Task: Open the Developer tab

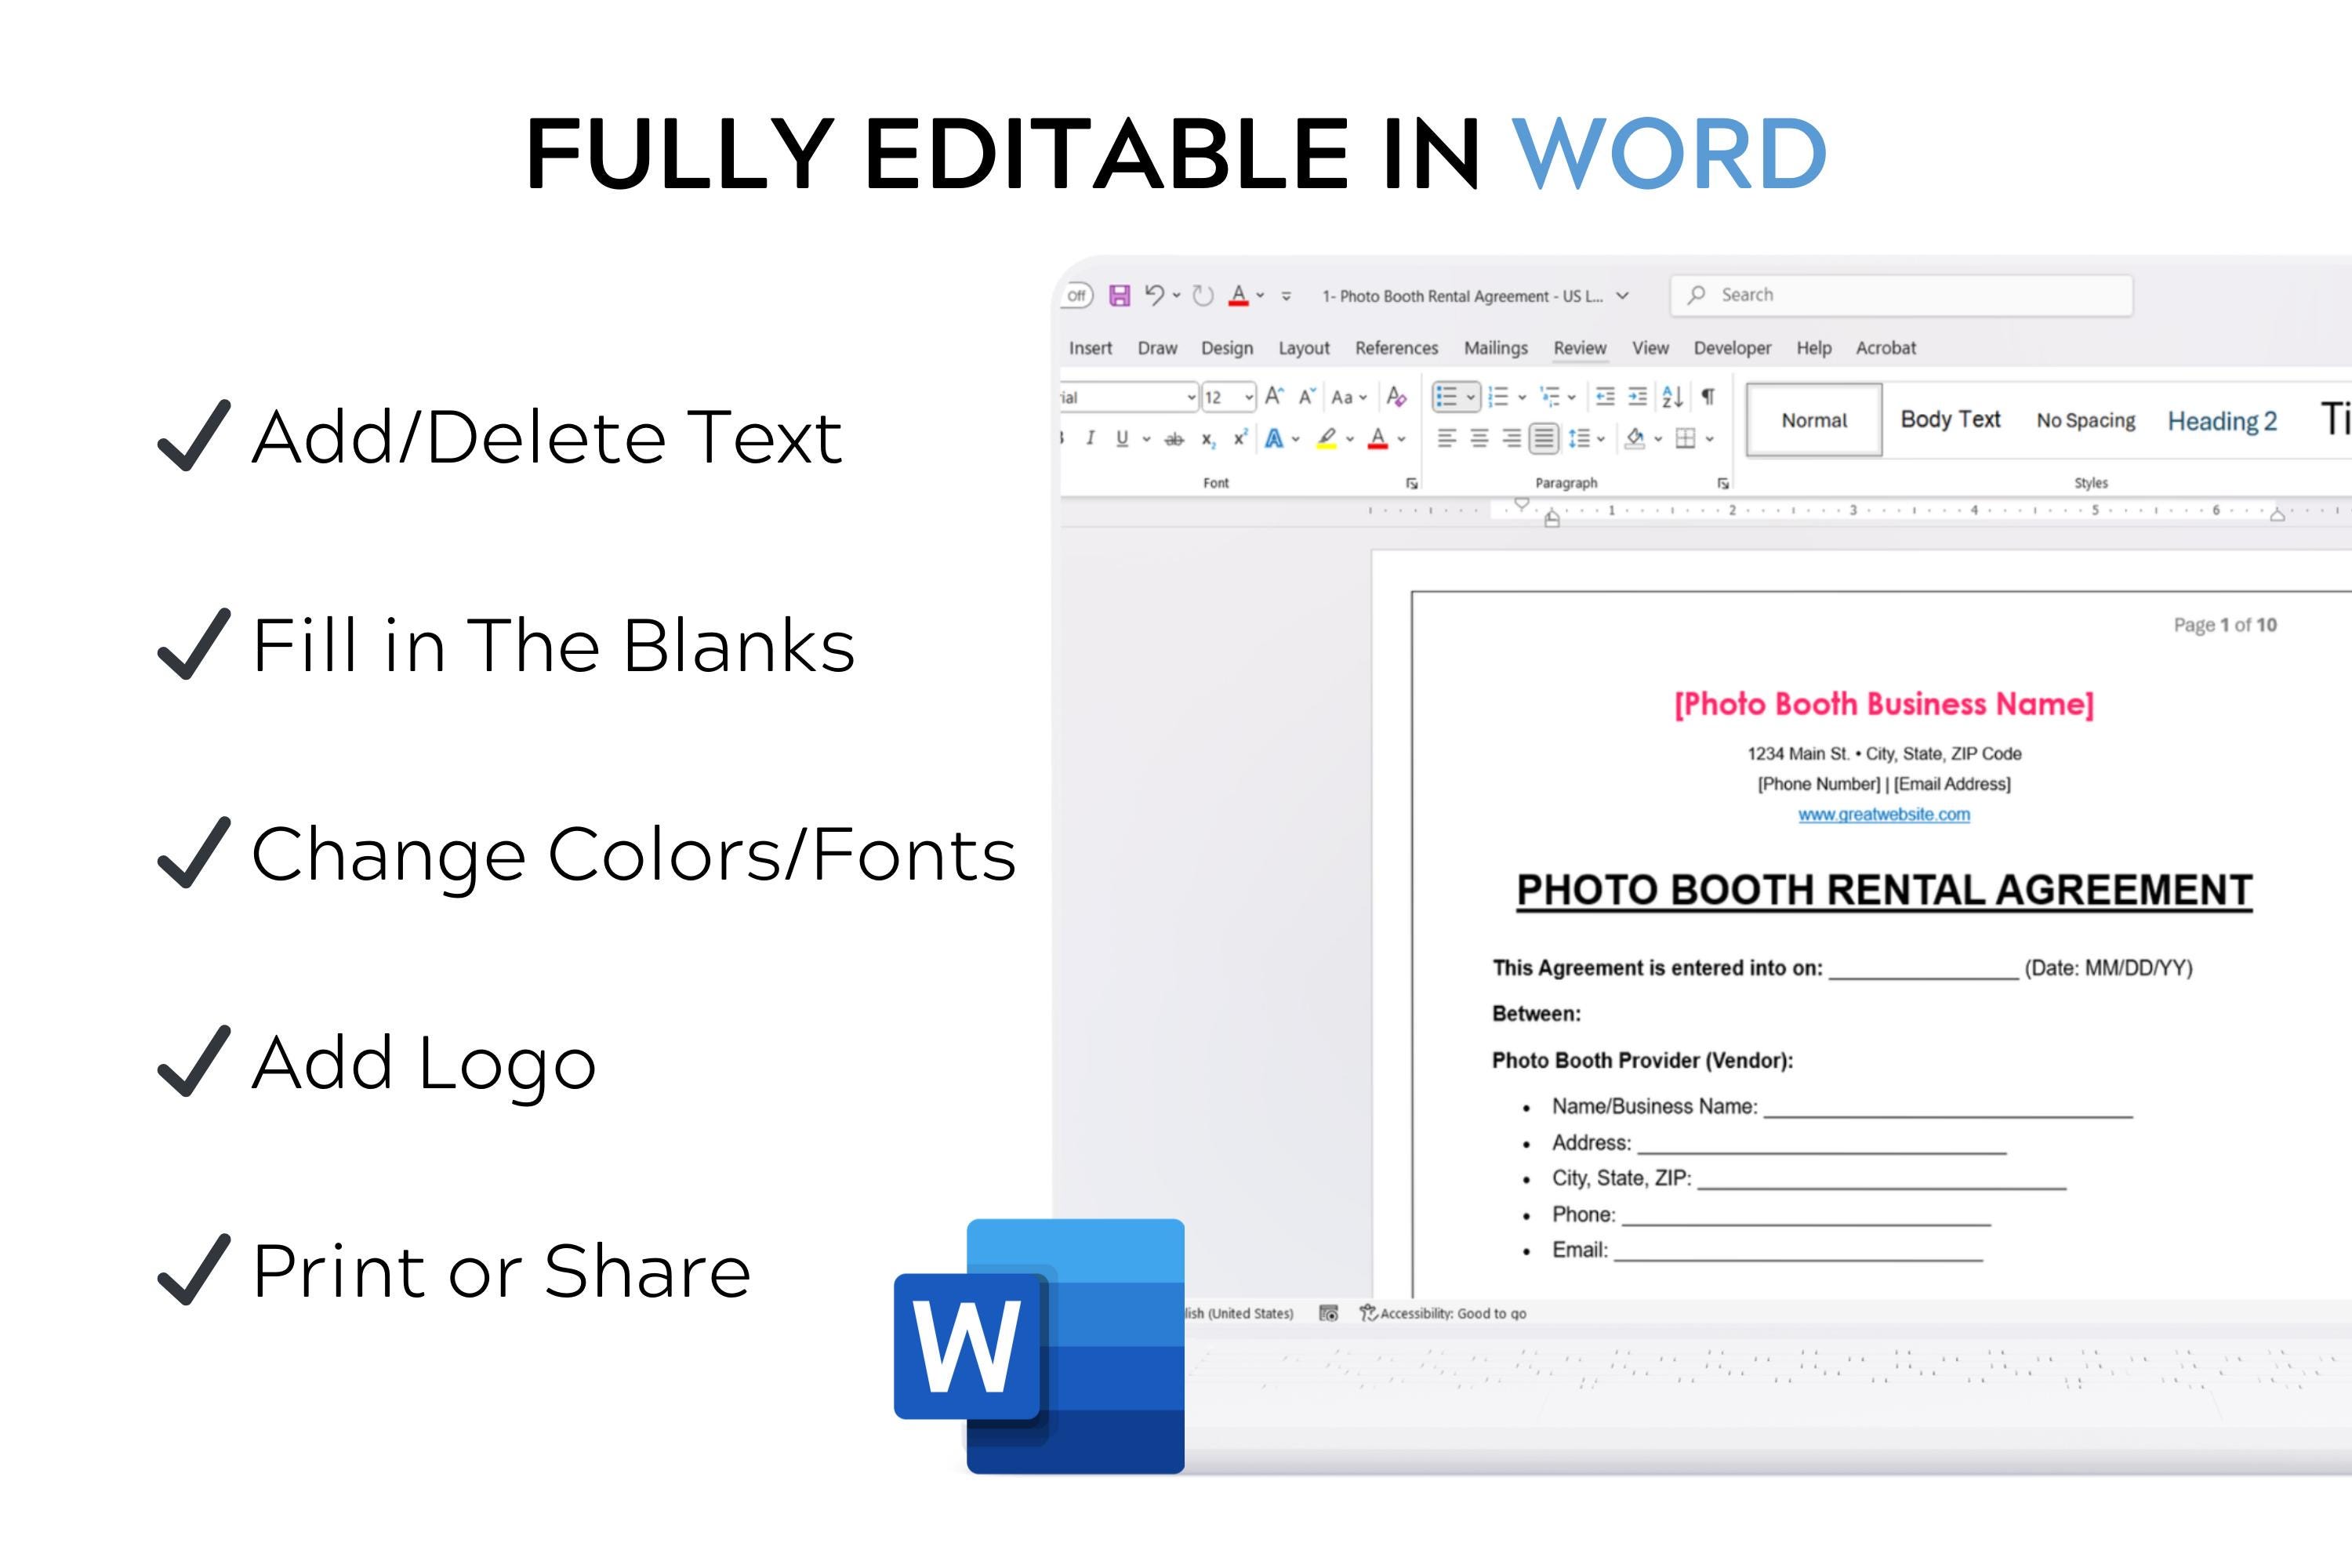Action: coord(1732,348)
